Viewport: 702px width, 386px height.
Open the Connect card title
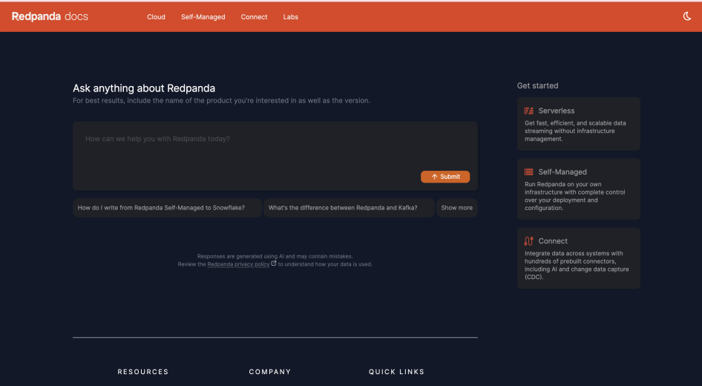553,241
